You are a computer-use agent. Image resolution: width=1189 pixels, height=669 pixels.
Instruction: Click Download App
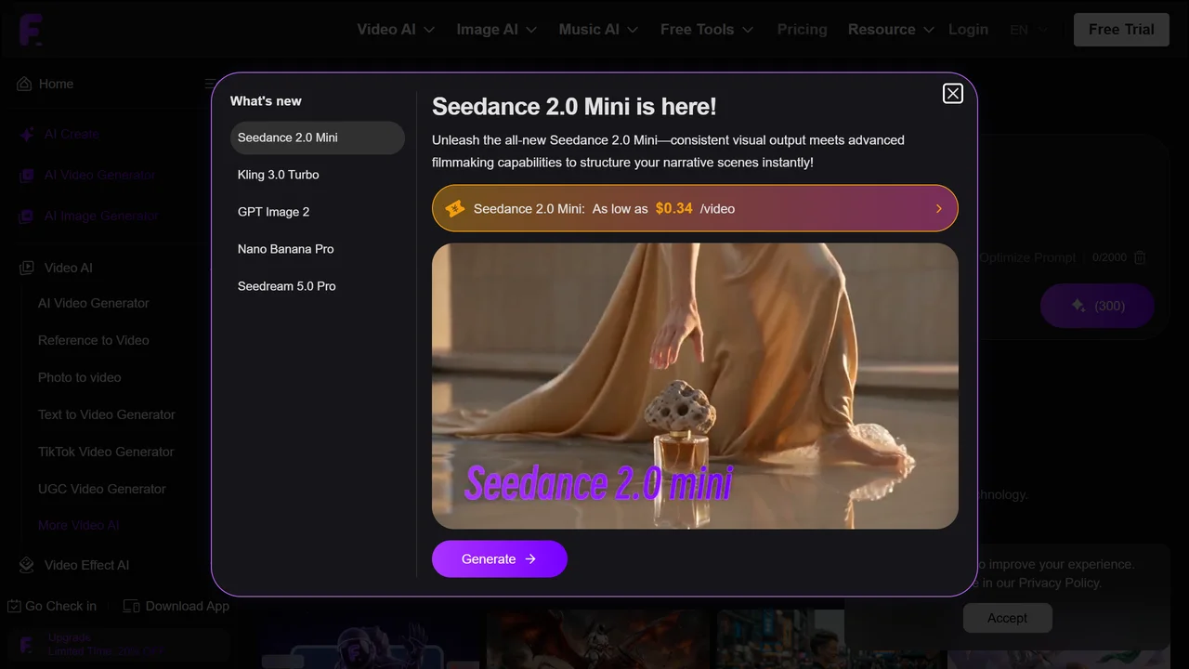(x=176, y=606)
